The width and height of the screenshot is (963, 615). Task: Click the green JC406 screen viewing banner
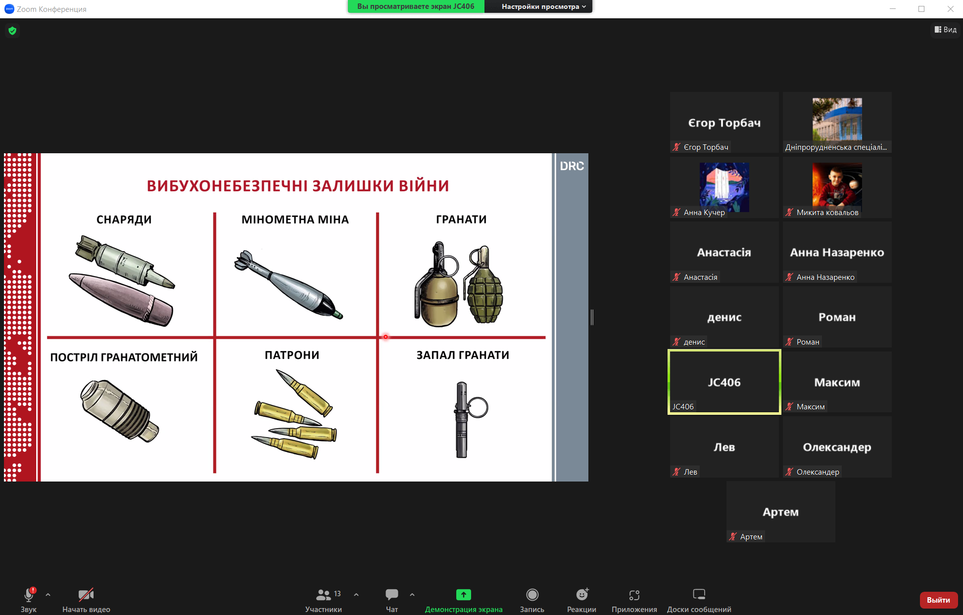(416, 6)
